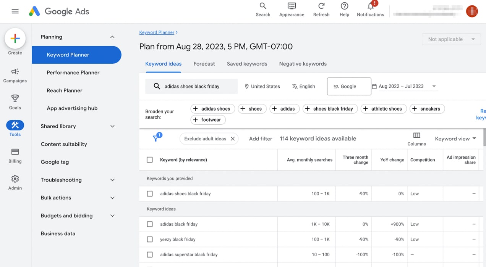
Task: Open Content suitability
Action: (x=64, y=144)
